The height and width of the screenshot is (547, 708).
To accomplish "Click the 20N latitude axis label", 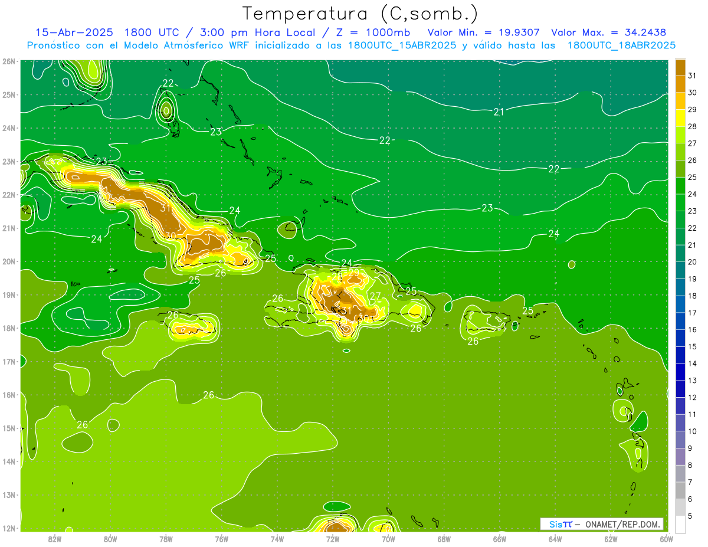I will pyautogui.click(x=9, y=261).
